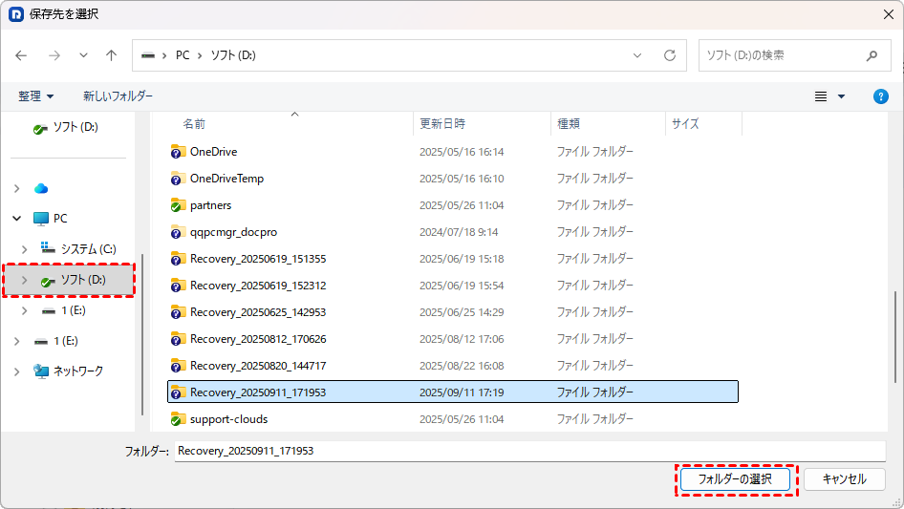Viewport: 904px width, 509px height.
Task: Select PC in the address breadcrumb
Action: coord(183,55)
